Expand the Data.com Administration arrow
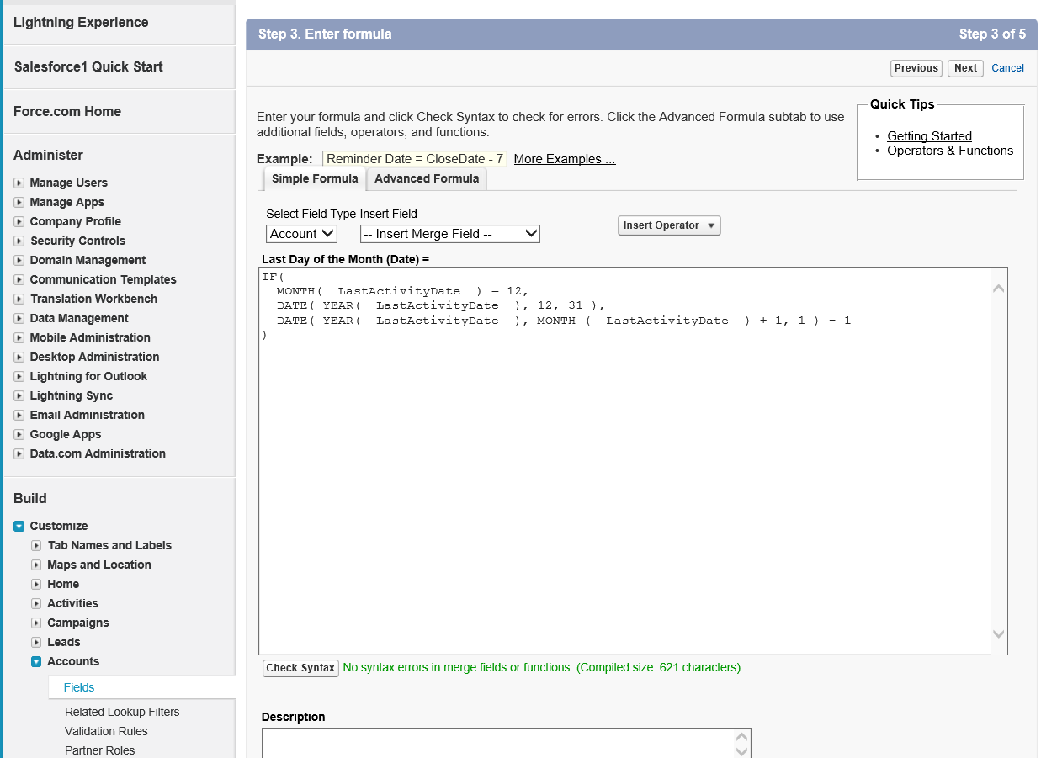The image size is (1041, 758). point(19,453)
